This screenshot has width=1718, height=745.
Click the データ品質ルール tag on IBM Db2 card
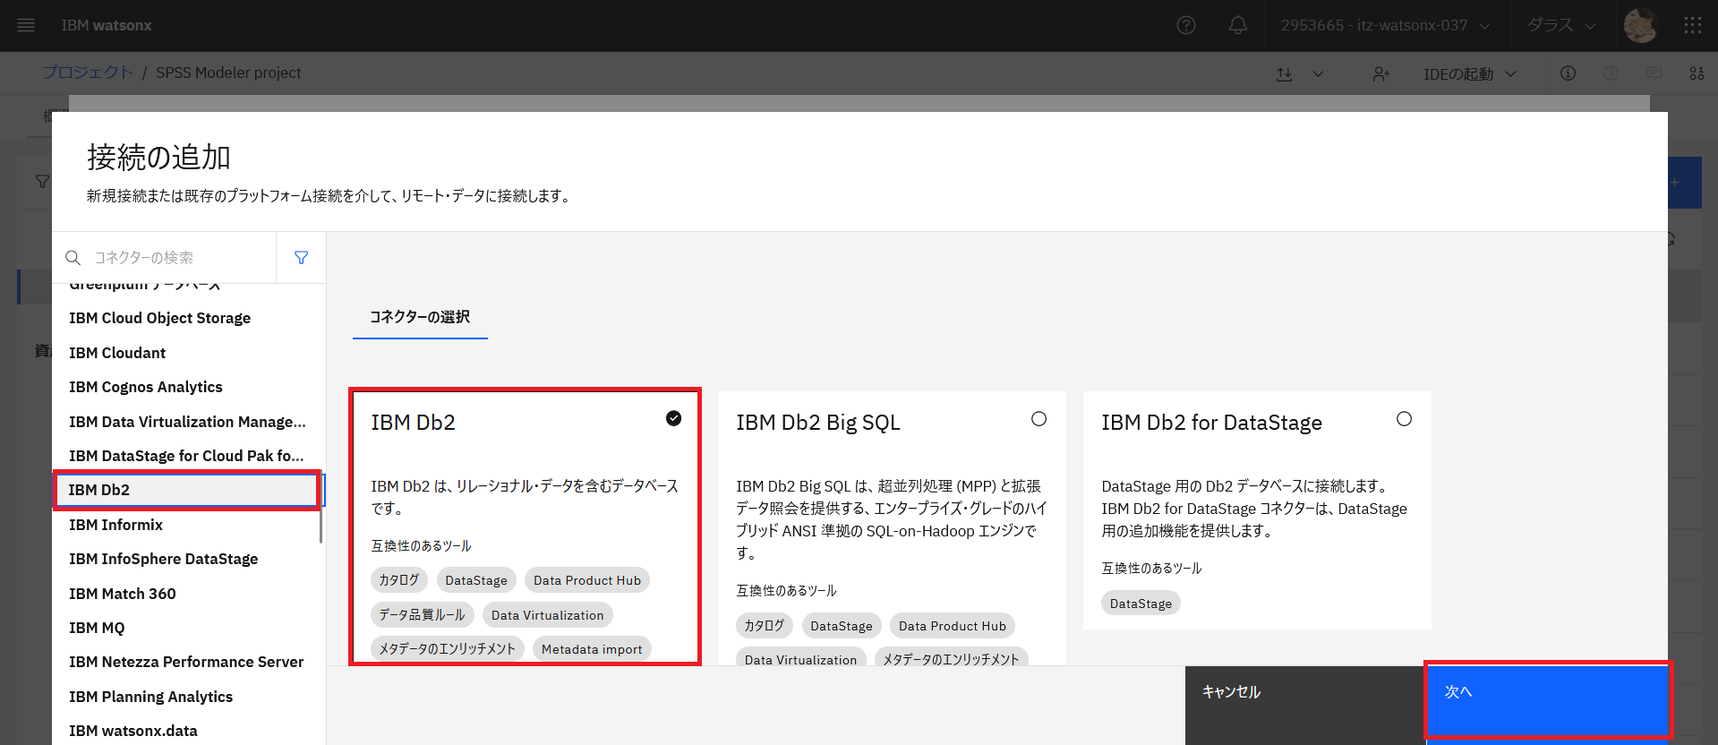[x=422, y=615]
